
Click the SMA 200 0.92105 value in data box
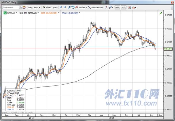(x=20, y=105)
